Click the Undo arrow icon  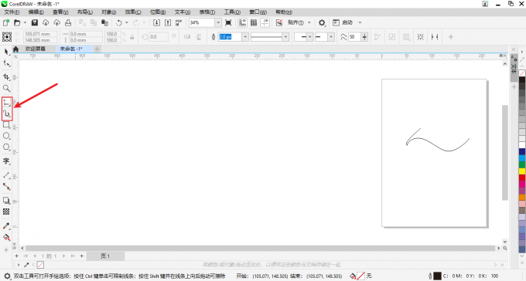tap(118, 22)
